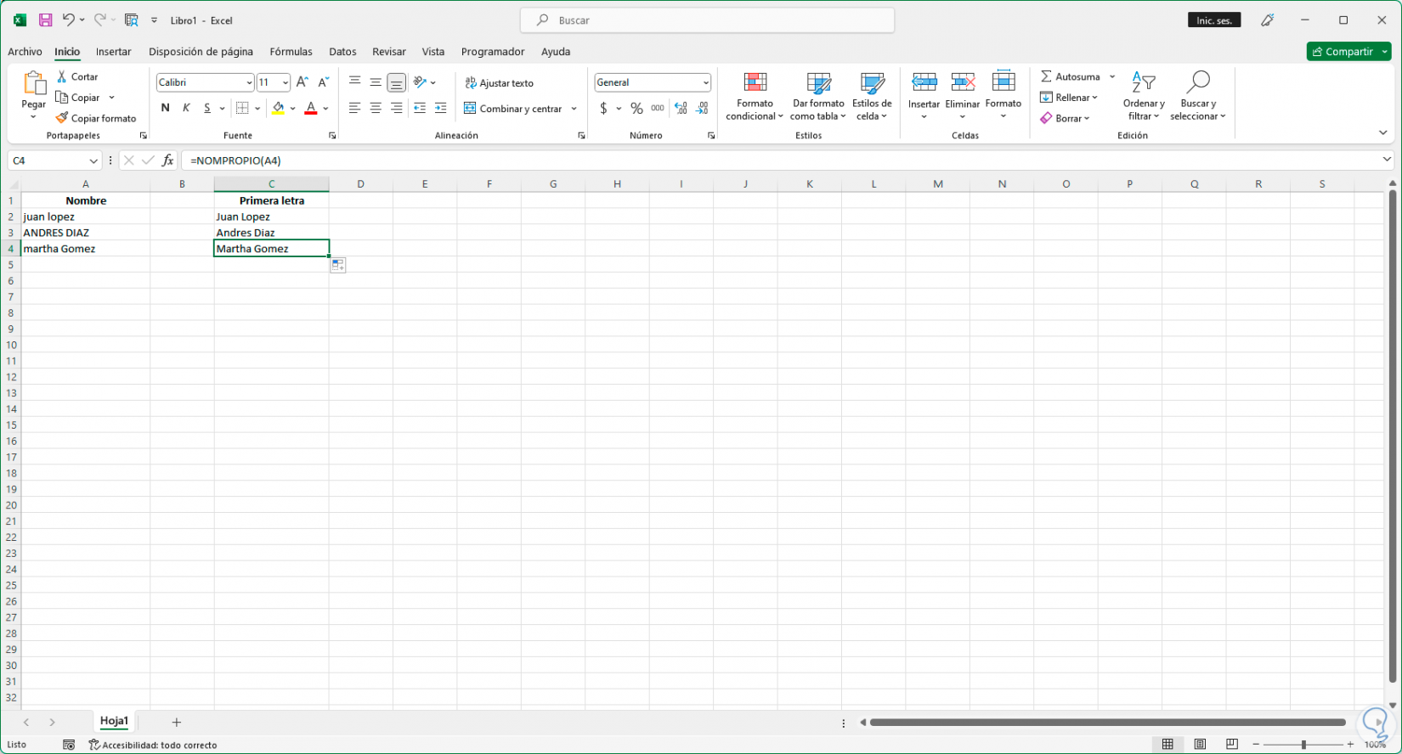Click the insert function fx icon

[167, 160]
